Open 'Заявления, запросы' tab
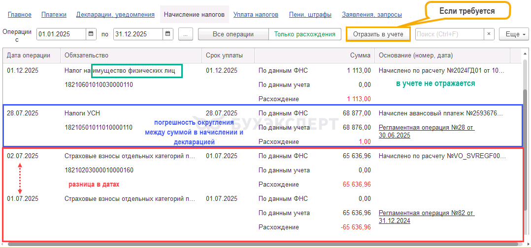 coord(372,15)
